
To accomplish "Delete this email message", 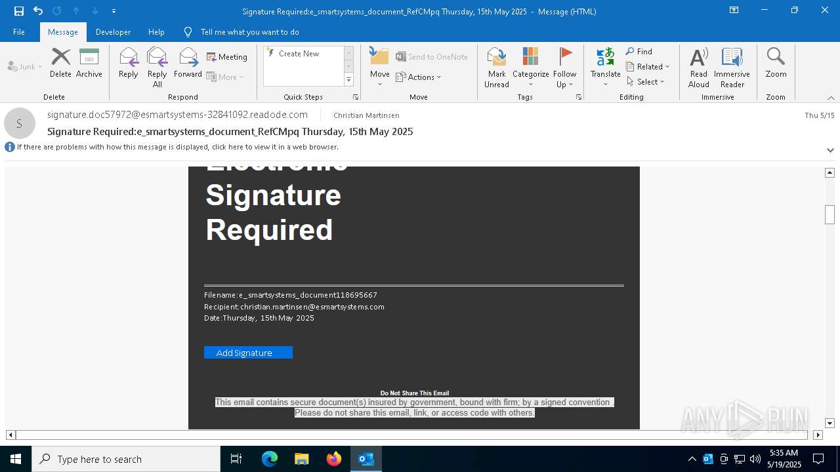I will (x=60, y=63).
